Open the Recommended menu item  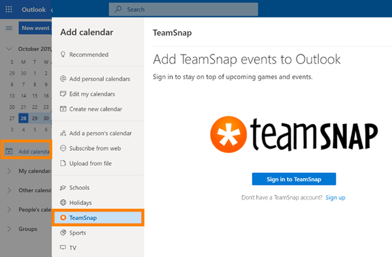tap(98, 54)
